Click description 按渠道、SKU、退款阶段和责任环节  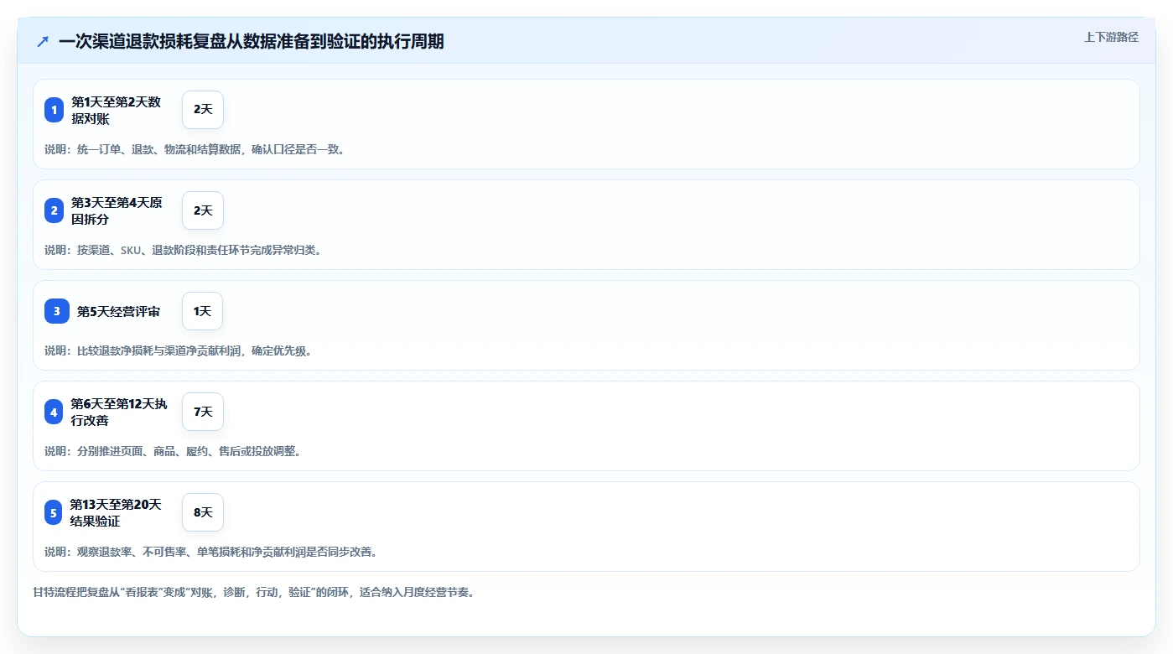click(x=183, y=250)
